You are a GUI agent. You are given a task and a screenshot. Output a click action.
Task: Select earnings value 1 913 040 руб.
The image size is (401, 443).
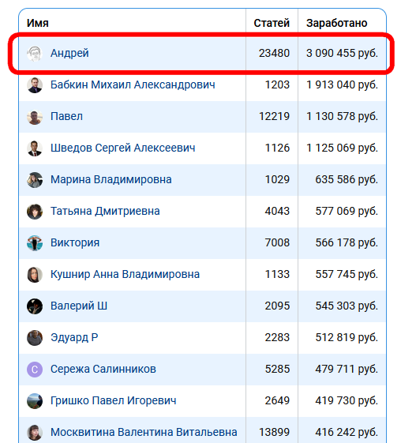coord(342,84)
